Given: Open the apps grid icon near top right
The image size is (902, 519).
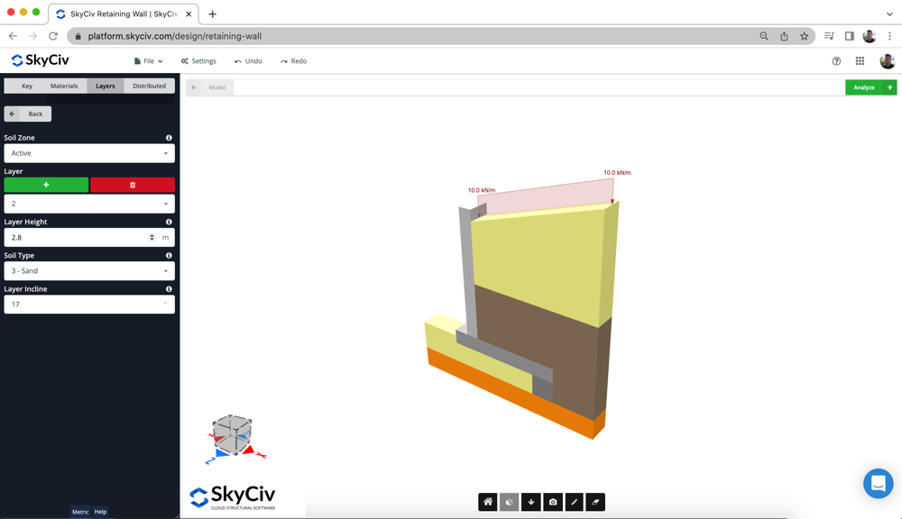Looking at the screenshot, I should pos(861,60).
